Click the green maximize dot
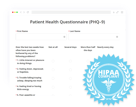 17,12
